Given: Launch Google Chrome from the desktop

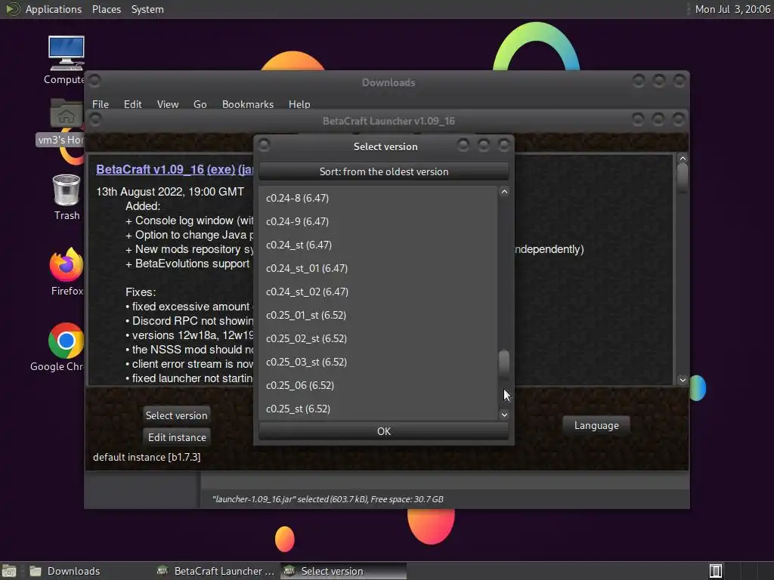Looking at the screenshot, I should (x=65, y=347).
